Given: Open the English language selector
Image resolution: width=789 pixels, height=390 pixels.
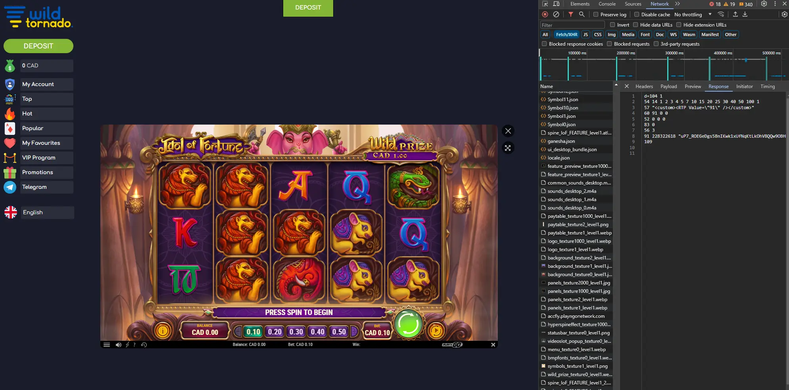Looking at the screenshot, I should (47, 213).
